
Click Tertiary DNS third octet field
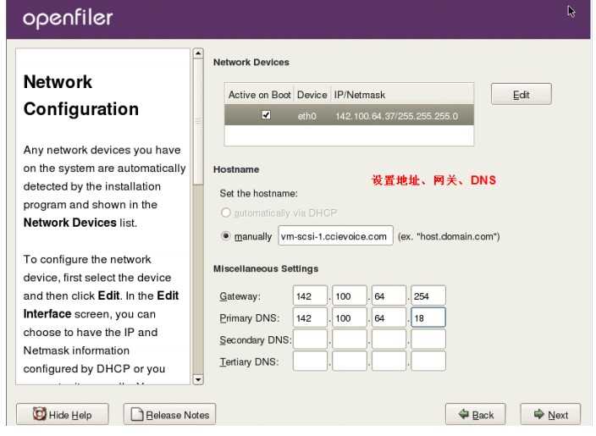[389, 361]
